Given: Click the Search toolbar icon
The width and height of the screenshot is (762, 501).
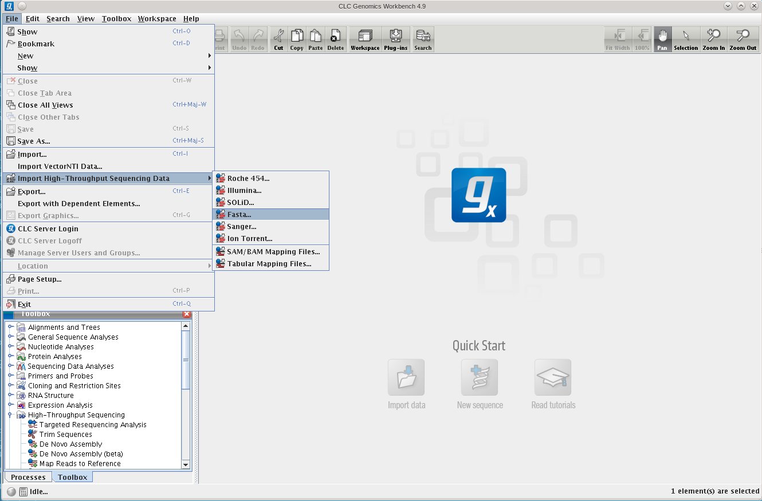Looking at the screenshot, I should coord(423,40).
